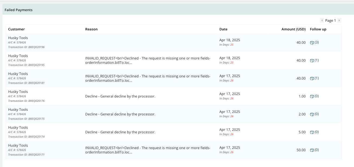Image resolution: width=354 pixels, height=167 pixels.
Task: Click the 50.00 amount cell
Action: [x=301, y=150]
